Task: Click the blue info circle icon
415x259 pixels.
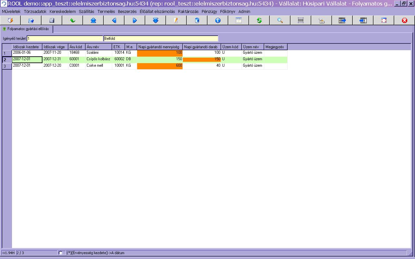Action: pos(218,20)
